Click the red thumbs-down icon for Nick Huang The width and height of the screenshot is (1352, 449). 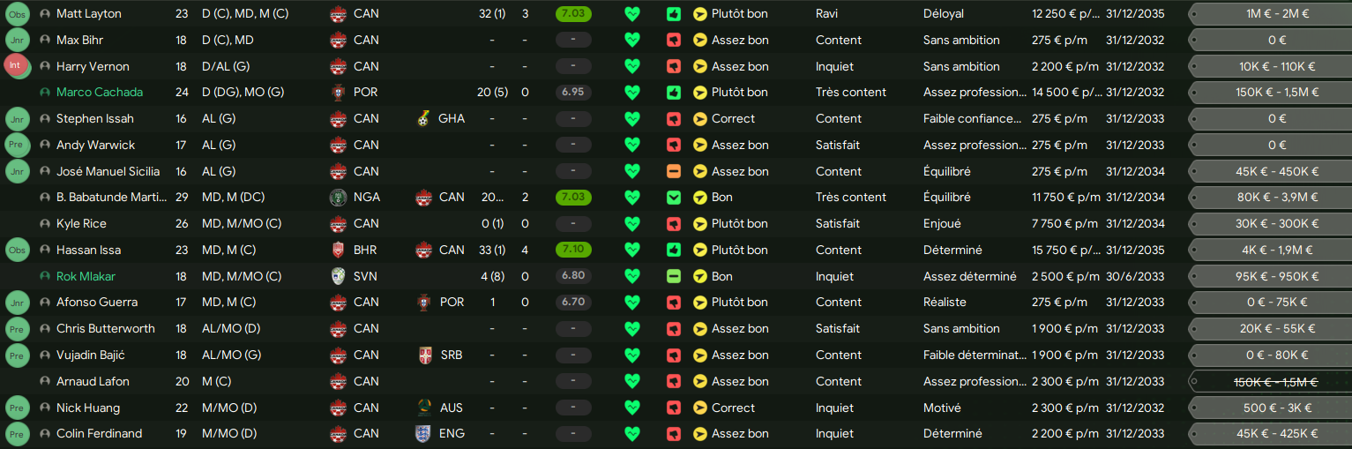point(674,408)
